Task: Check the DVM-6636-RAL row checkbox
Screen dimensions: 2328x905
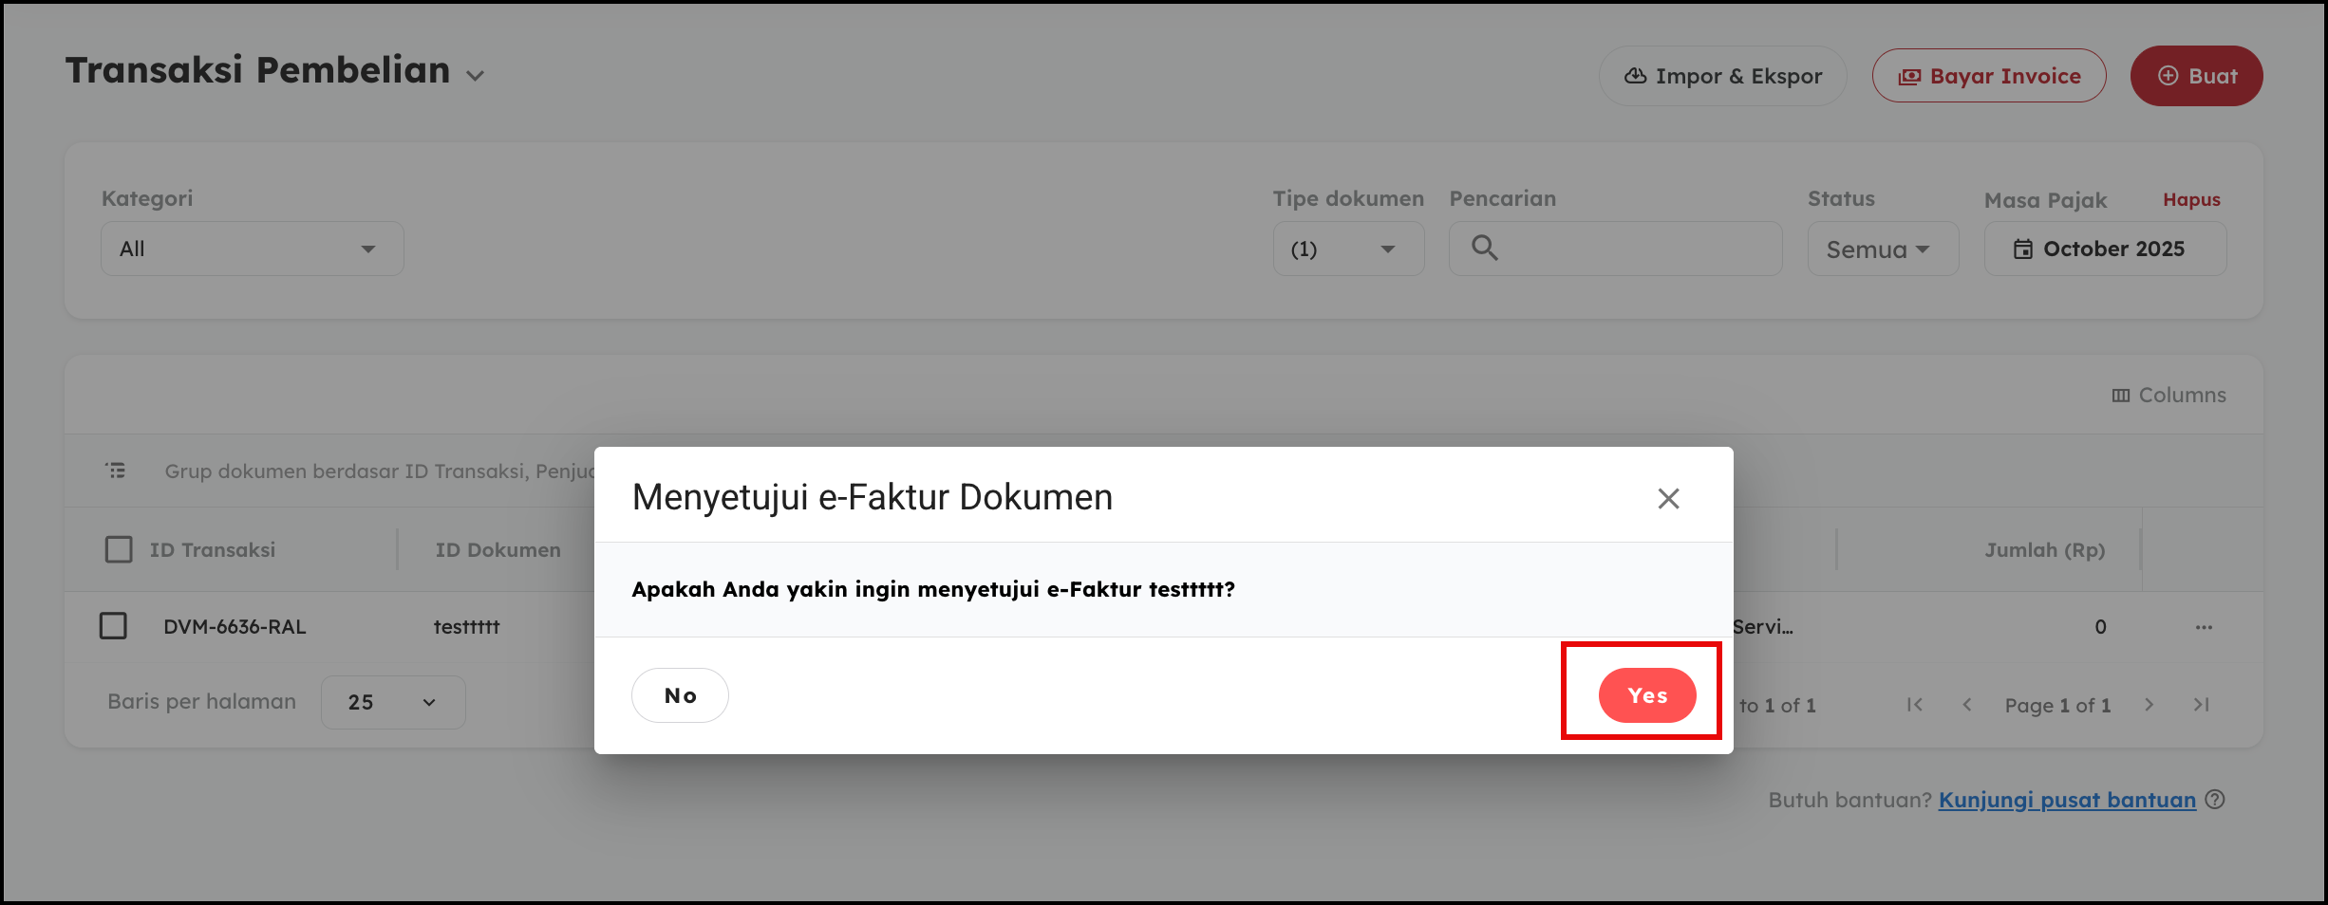Action: (114, 626)
